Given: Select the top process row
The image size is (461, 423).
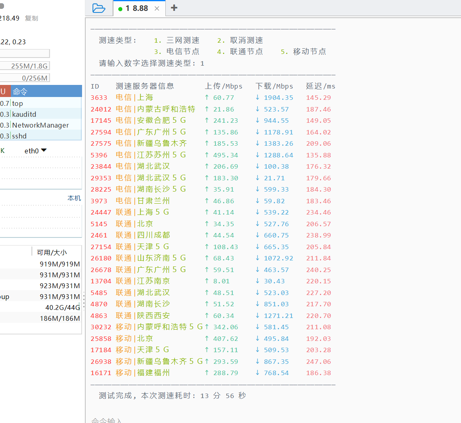Looking at the screenshot, I should click(x=41, y=103).
